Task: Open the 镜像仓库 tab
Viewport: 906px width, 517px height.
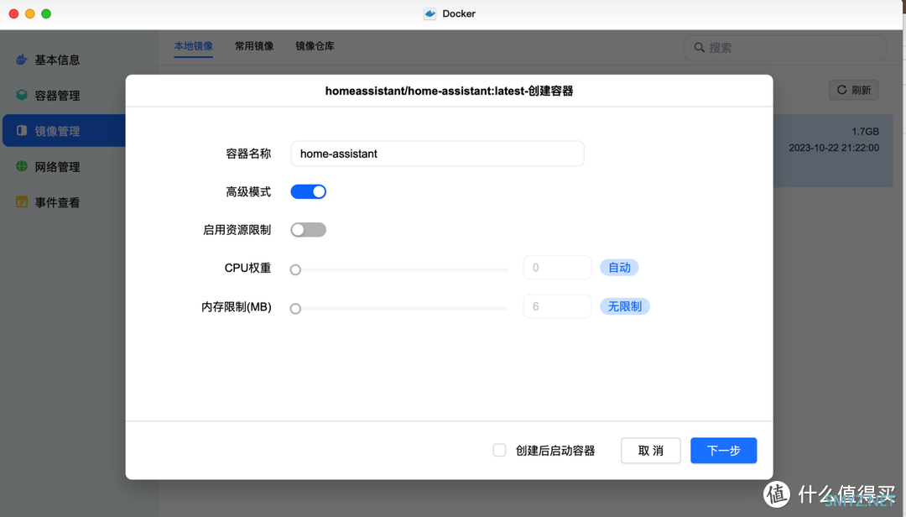Action: tap(315, 45)
